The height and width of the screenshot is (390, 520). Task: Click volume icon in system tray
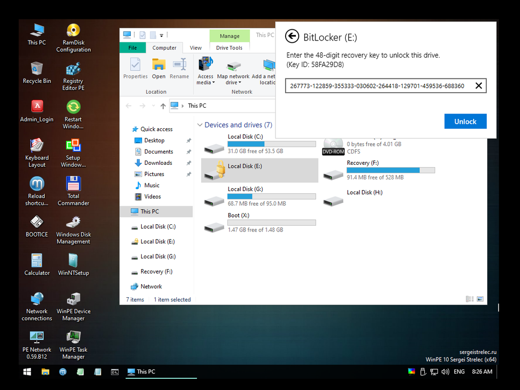pos(445,372)
